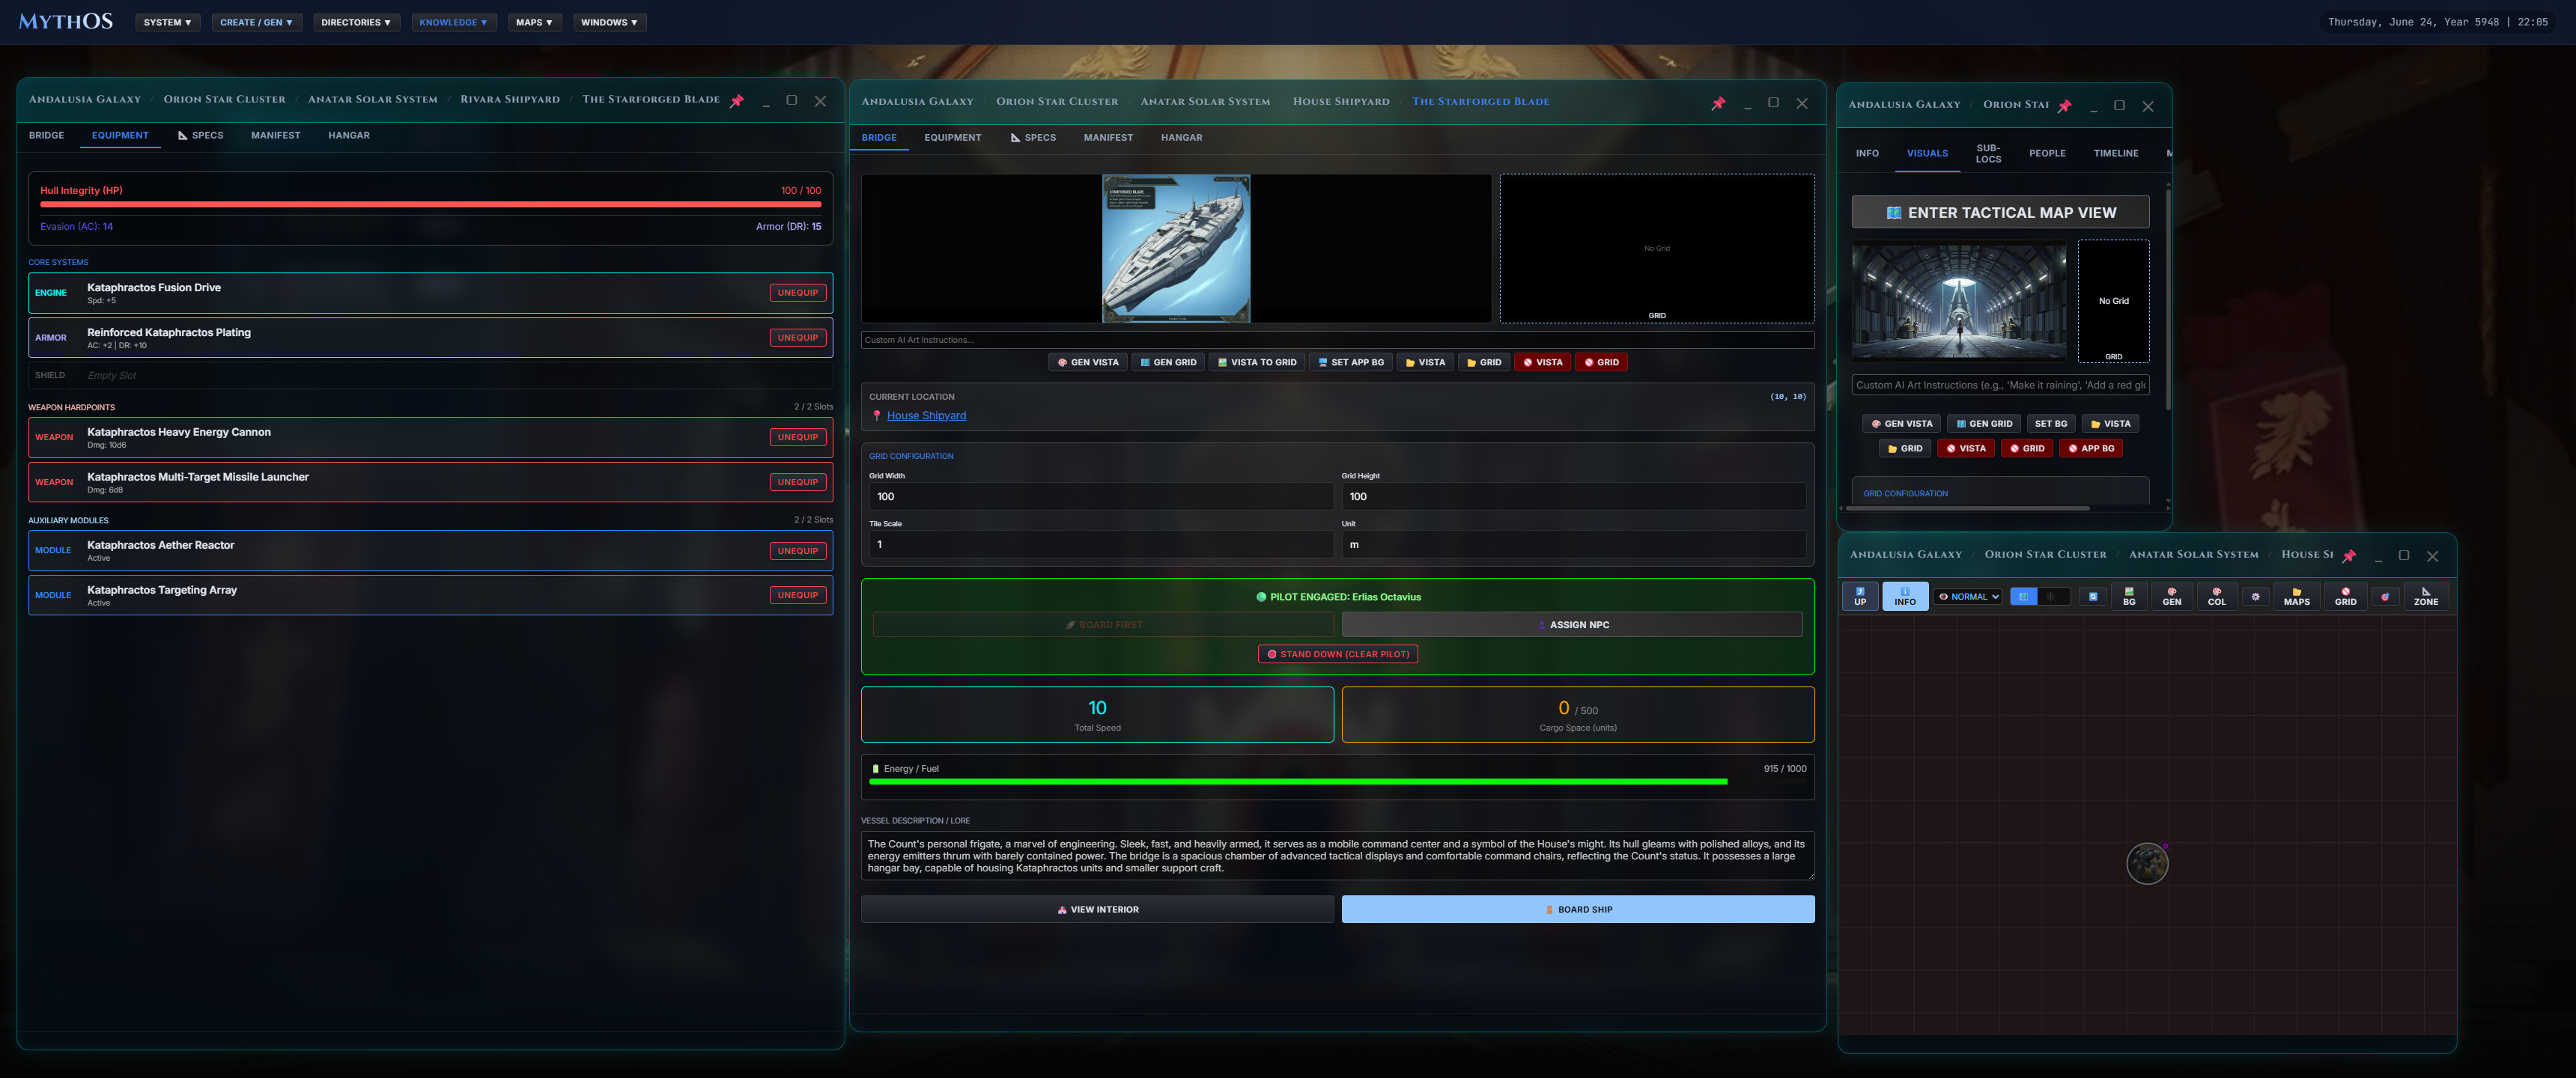The height and width of the screenshot is (1078, 2576).
Task: Click the token on the tactical map
Action: pyautogui.click(x=2147, y=864)
